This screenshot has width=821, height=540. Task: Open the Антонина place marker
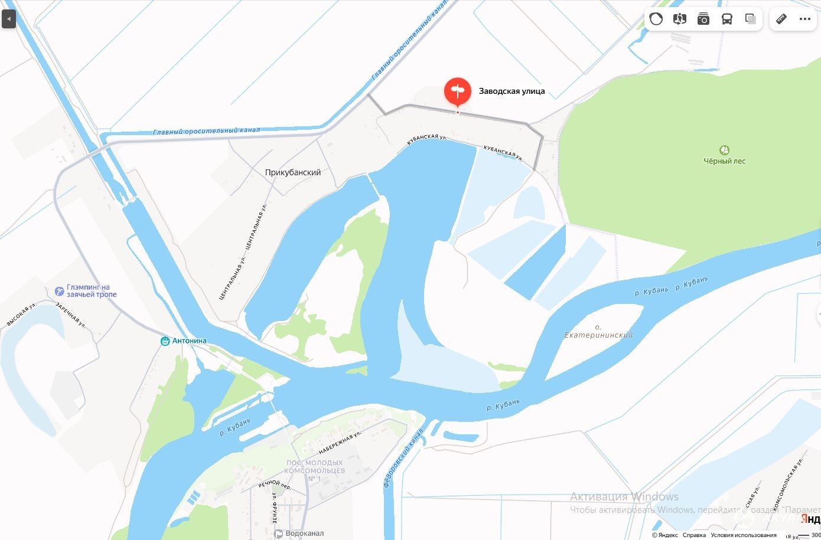pyautogui.click(x=165, y=341)
